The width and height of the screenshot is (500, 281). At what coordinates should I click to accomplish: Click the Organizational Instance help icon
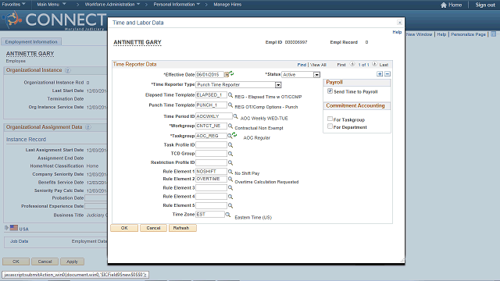pyautogui.click(x=68, y=70)
